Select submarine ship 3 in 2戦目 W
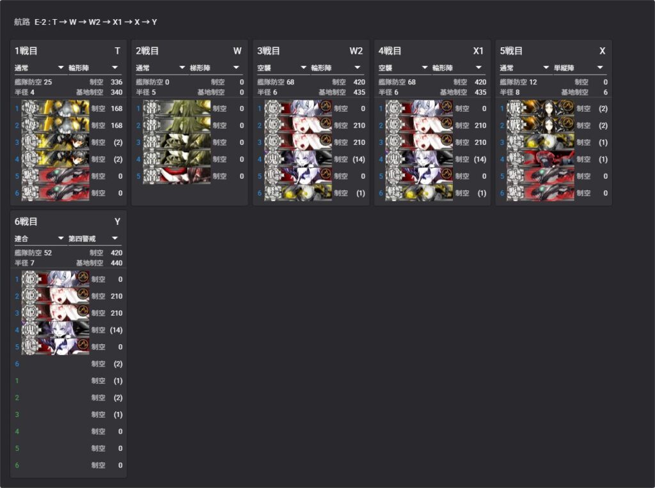Screen dimensions: 655x488 [177, 142]
